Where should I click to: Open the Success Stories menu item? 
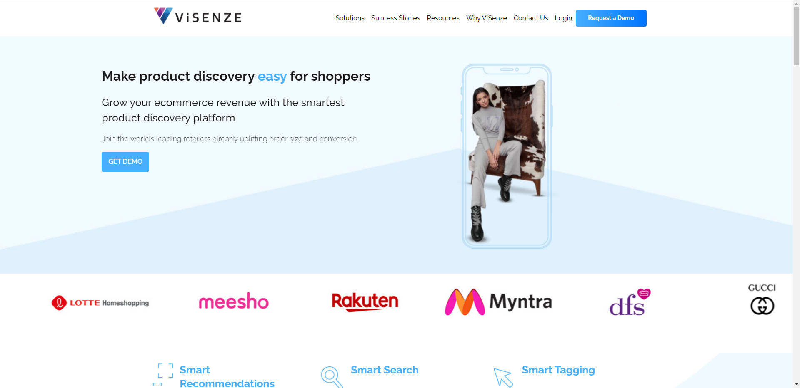click(395, 18)
